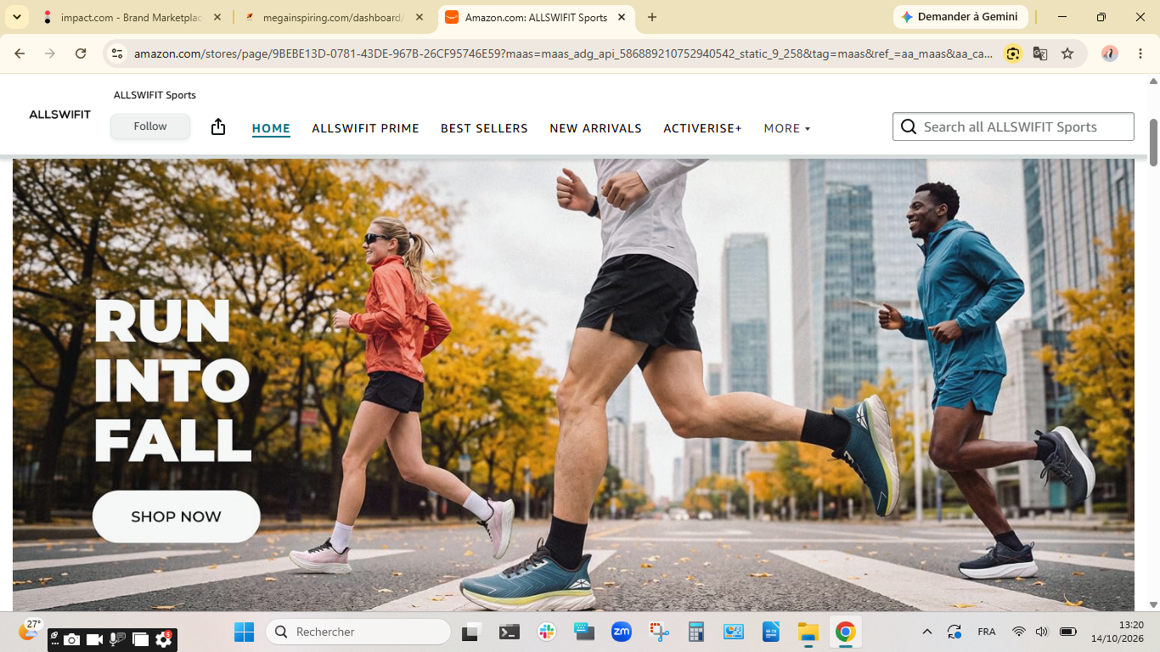Open Slack from the taskbar
The height and width of the screenshot is (652, 1160).
point(547,632)
